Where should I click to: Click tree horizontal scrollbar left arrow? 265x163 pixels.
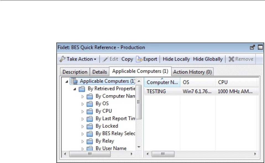(65, 154)
